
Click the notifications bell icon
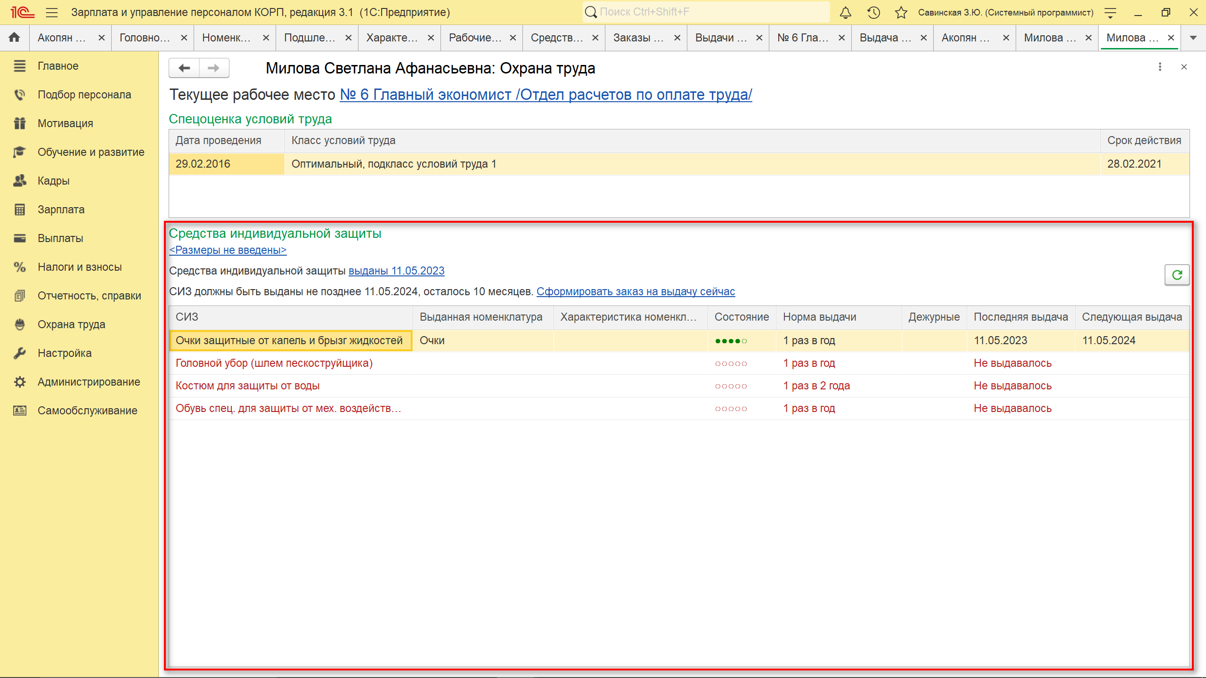(846, 13)
